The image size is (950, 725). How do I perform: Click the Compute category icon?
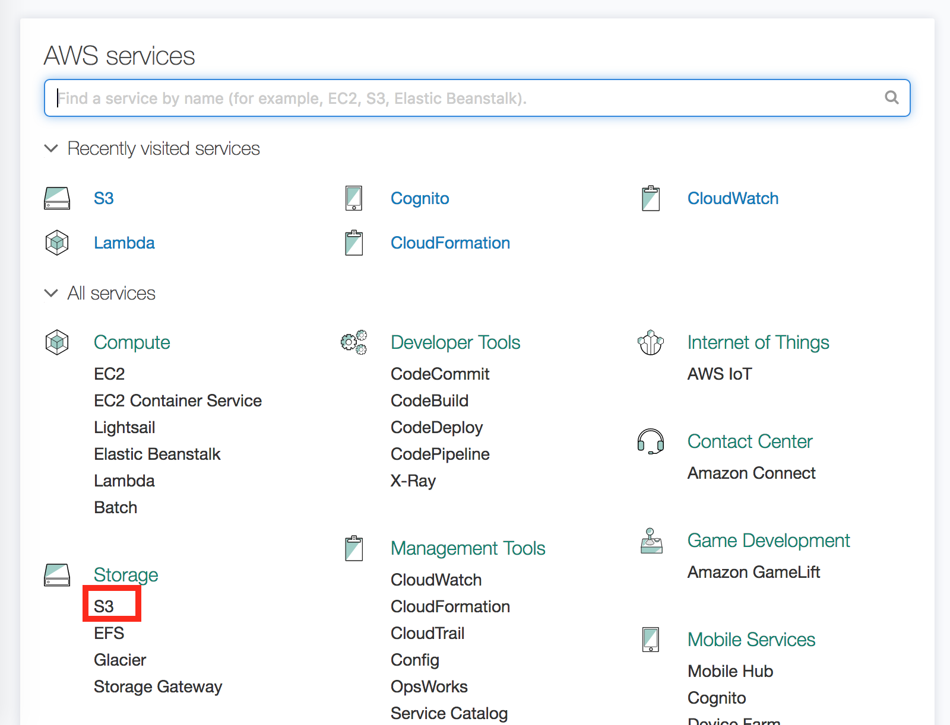(x=57, y=342)
